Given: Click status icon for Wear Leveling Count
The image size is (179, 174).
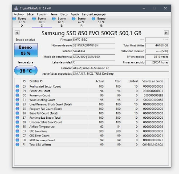Looking at the screenshot, I should point(17,100).
